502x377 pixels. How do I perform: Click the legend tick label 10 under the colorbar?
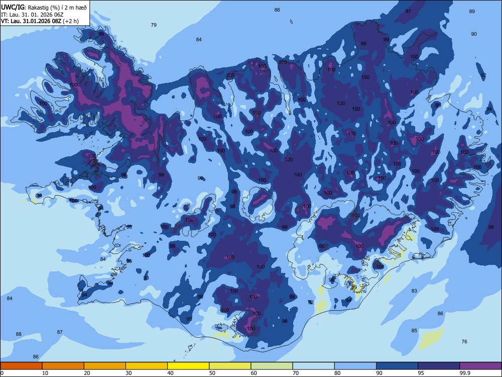pos(45,373)
